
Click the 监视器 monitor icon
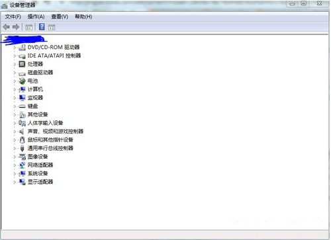[x=22, y=98]
